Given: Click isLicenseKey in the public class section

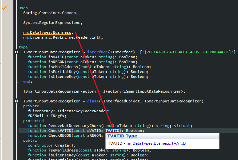Looking at the screenshot, I should 62,155.
